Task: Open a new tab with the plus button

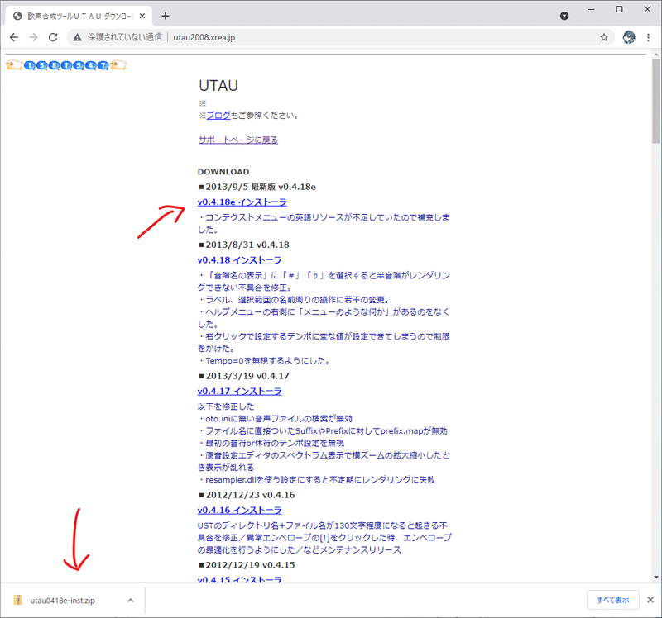Action: (x=165, y=16)
